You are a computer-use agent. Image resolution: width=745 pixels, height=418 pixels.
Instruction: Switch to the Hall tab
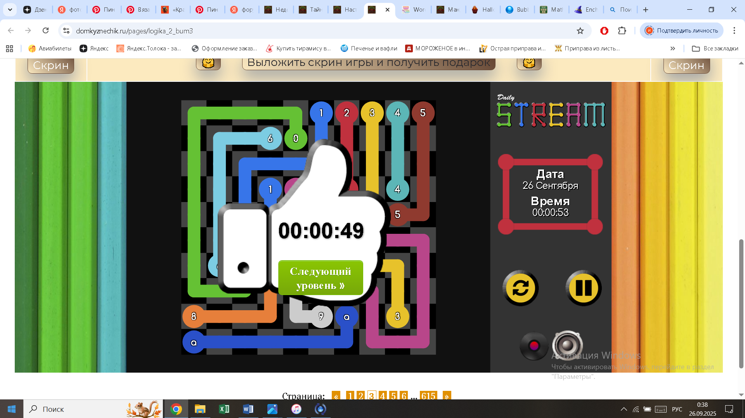click(482, 10)
